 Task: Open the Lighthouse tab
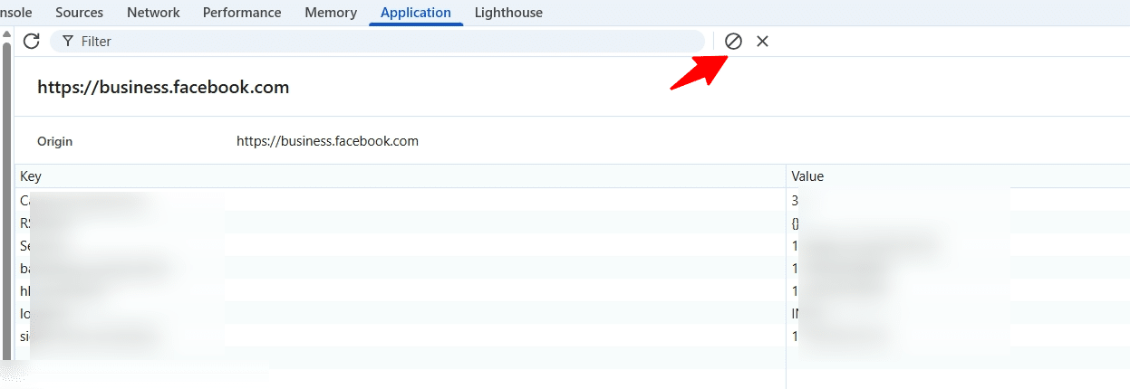click(x=508, y=13)
